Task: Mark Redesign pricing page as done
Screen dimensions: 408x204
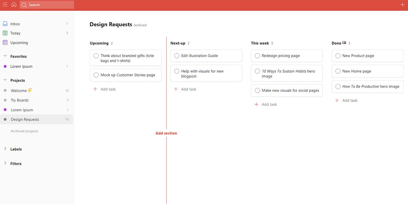Action: 257,55
